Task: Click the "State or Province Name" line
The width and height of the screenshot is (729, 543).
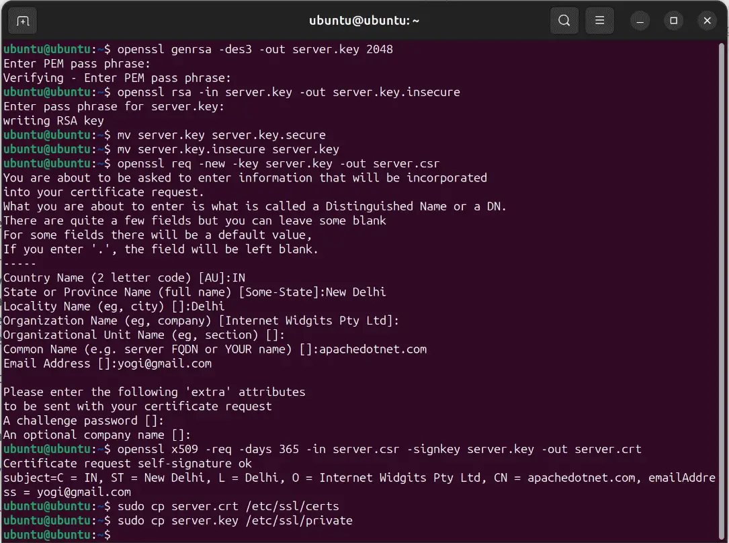Action: (194, 292)
